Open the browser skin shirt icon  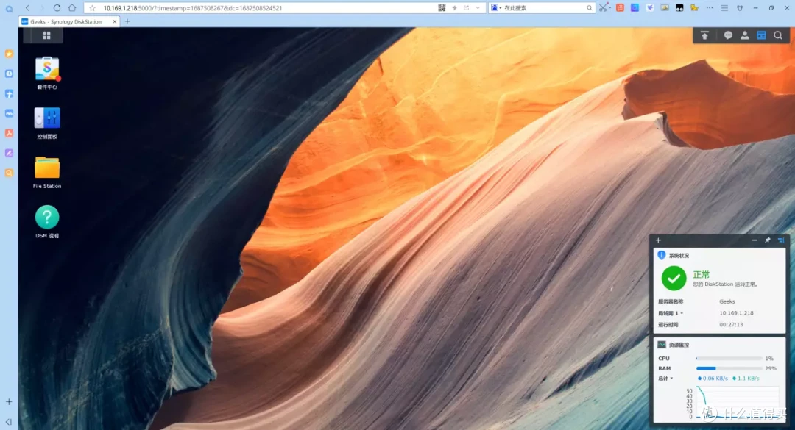point(740,8)
